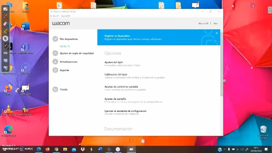Open Calibración del lápiz
The height and width of the screenshot is (153, 272).
pos(116,74)
